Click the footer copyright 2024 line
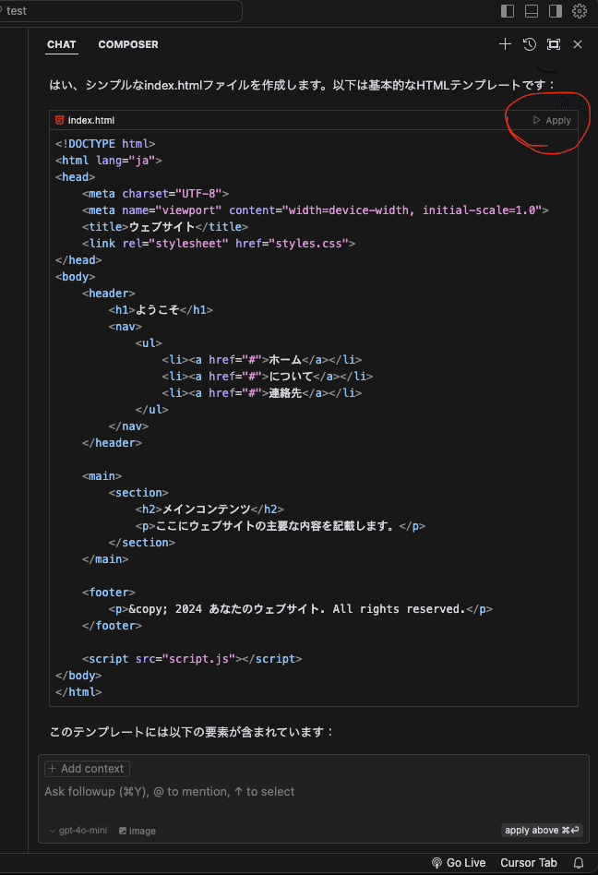 (301, 609)
